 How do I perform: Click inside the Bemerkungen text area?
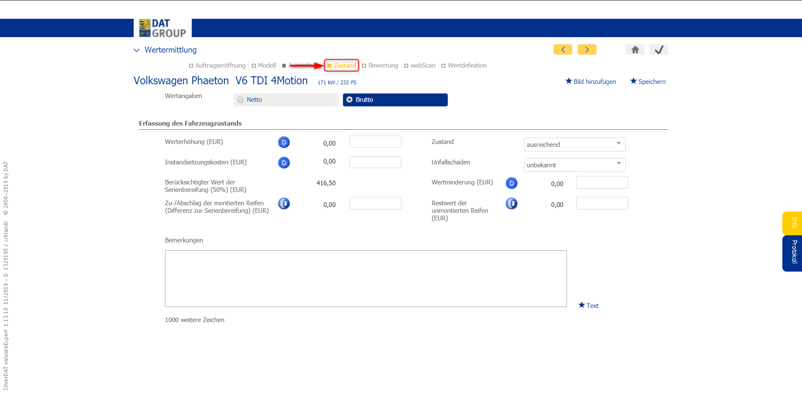[x=366, y=279]
